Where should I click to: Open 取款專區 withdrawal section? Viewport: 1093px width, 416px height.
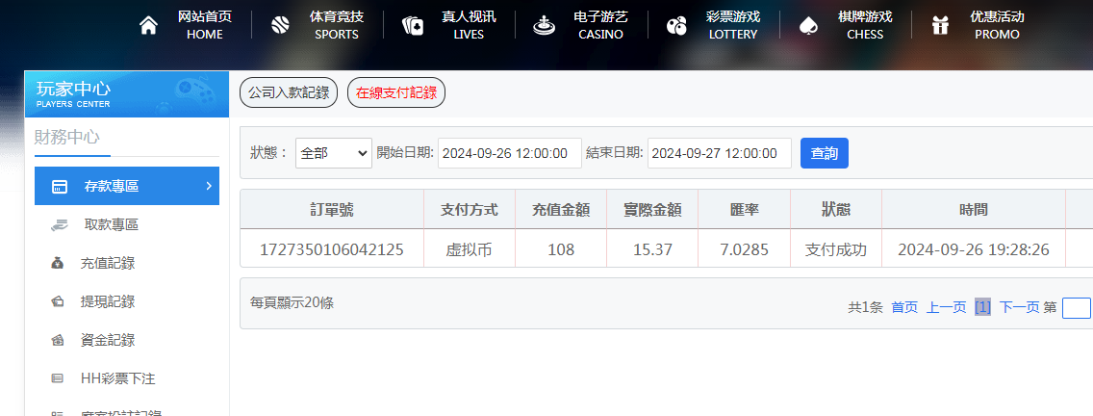point(111,224)
